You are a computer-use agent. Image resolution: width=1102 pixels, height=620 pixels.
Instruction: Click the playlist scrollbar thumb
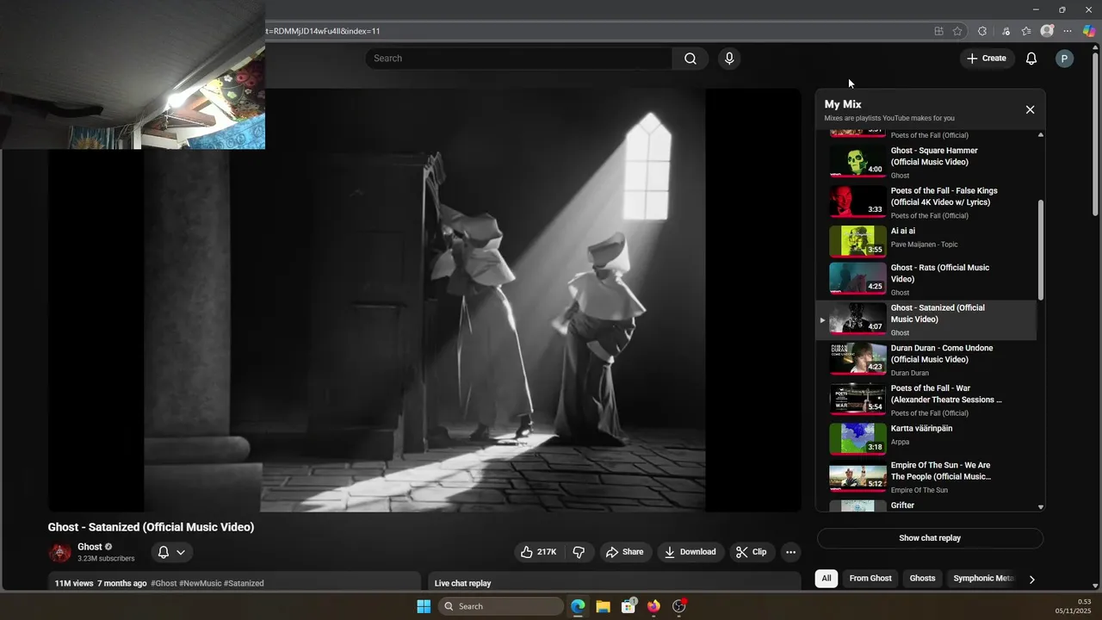1040,250
